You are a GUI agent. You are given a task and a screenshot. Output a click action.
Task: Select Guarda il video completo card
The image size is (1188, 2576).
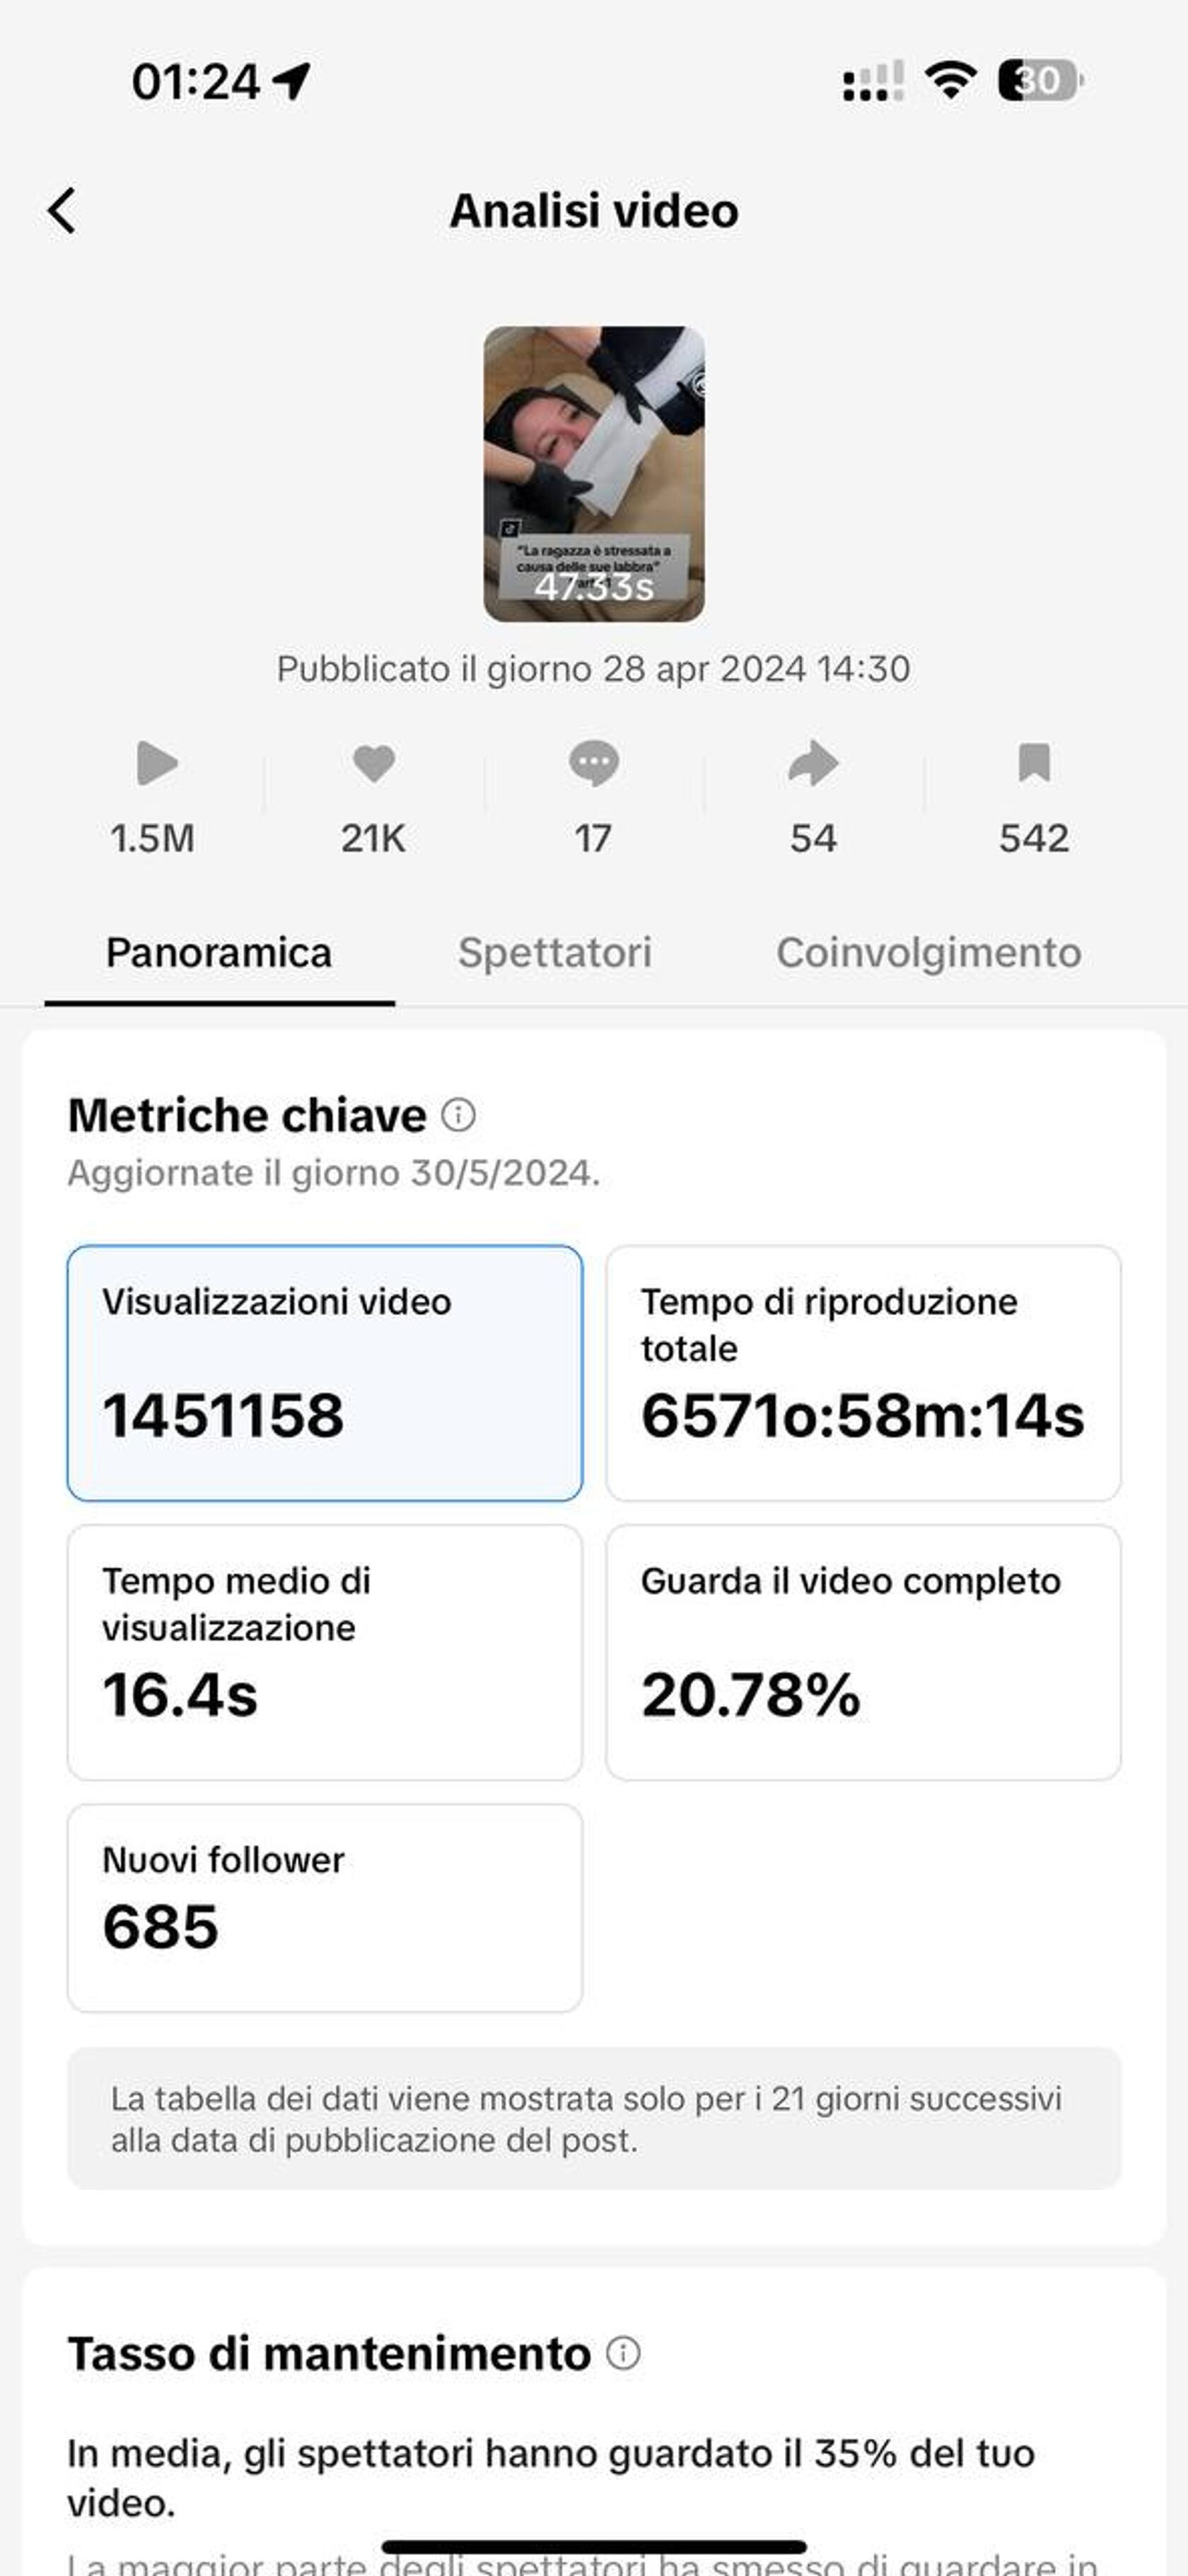[x=863, y=1652]
